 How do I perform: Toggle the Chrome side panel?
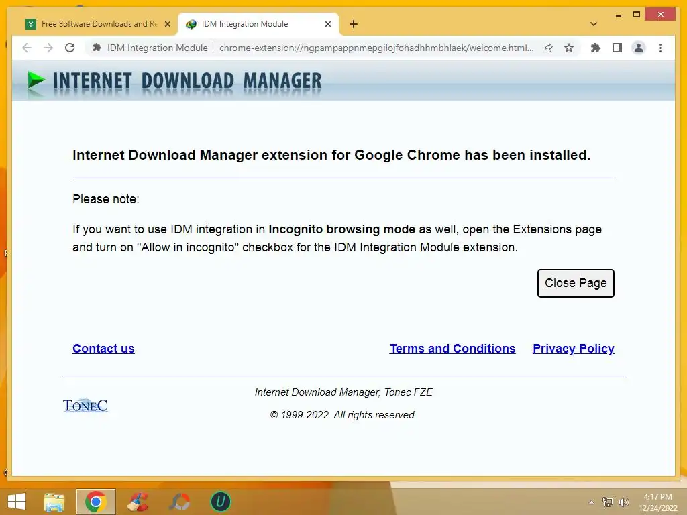(617, 48)
